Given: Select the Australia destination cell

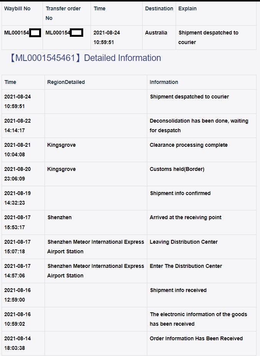Looking at the screenshot, I should pos(156,33).
